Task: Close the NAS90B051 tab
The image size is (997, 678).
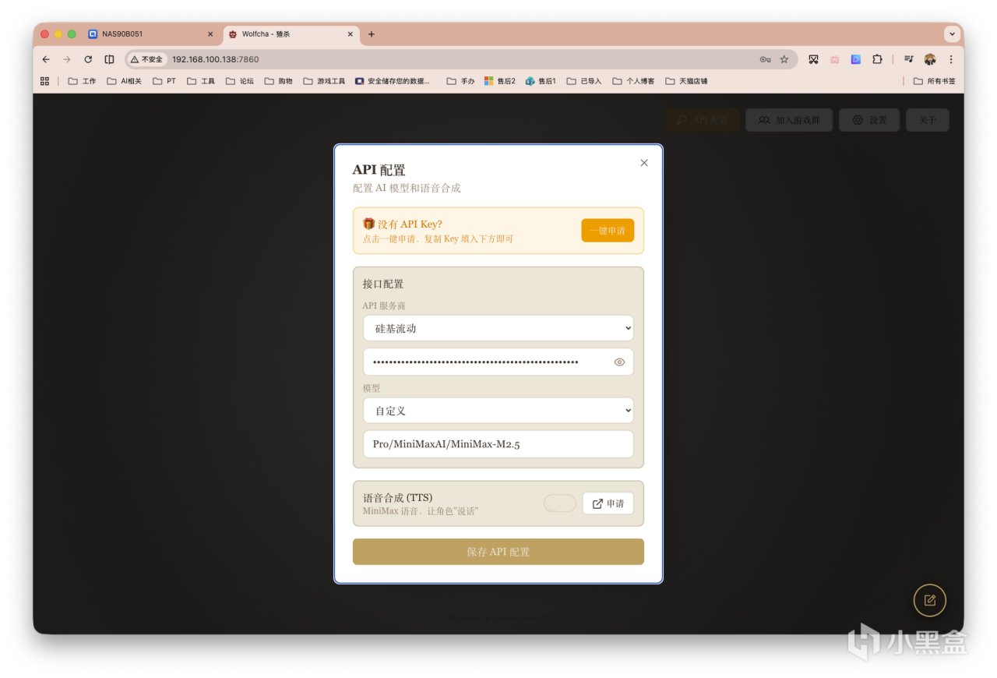Action: tap(210, 34)
